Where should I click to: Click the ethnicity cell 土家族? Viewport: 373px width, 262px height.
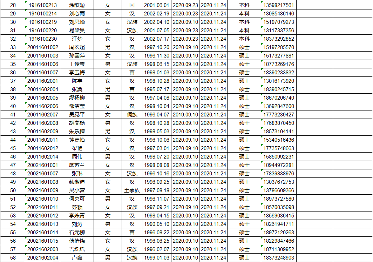(x=132, y=190)
